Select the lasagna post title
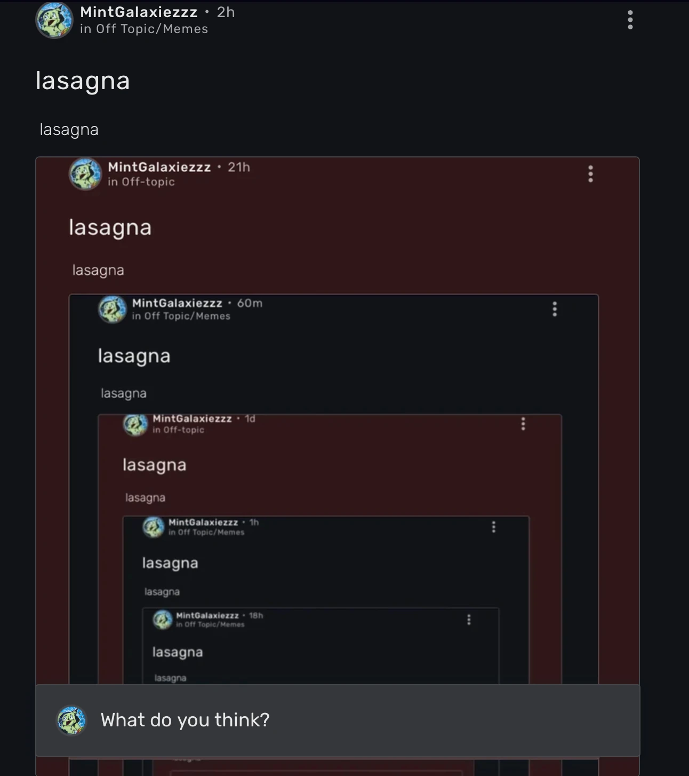 (83, 81)
